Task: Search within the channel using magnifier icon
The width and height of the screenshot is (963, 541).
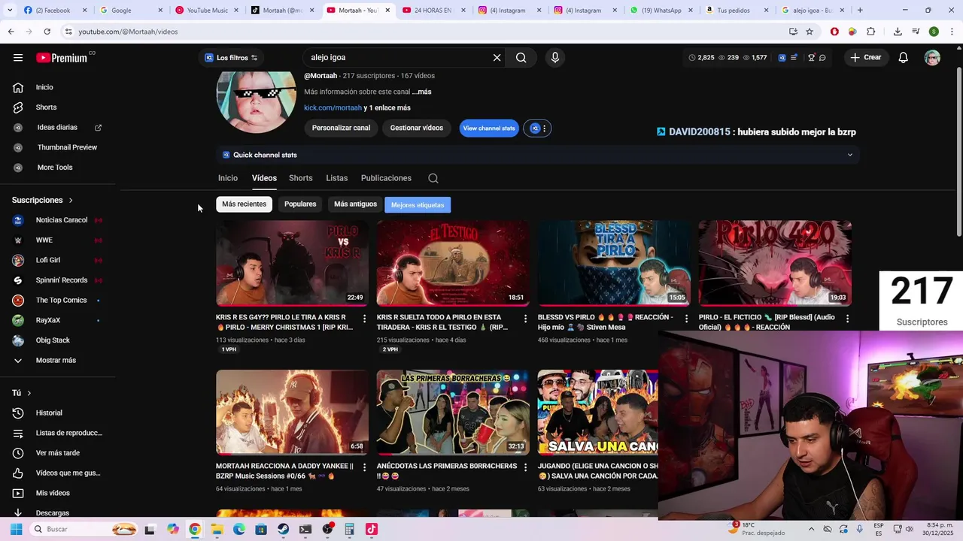Action: [x=433, y=178]
